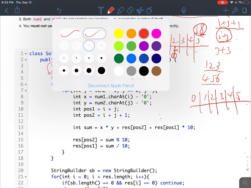The image size is (251, 188).
Task: Pick the third size in bottom row
Action: pyautogui.click(x=89, y=70)
